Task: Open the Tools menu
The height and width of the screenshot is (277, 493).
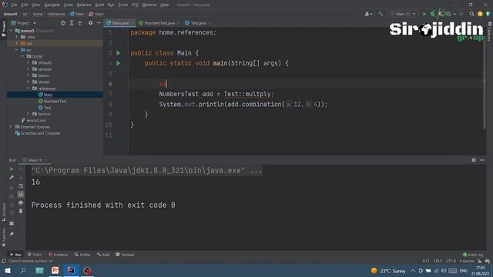Action: coord(123,5)
